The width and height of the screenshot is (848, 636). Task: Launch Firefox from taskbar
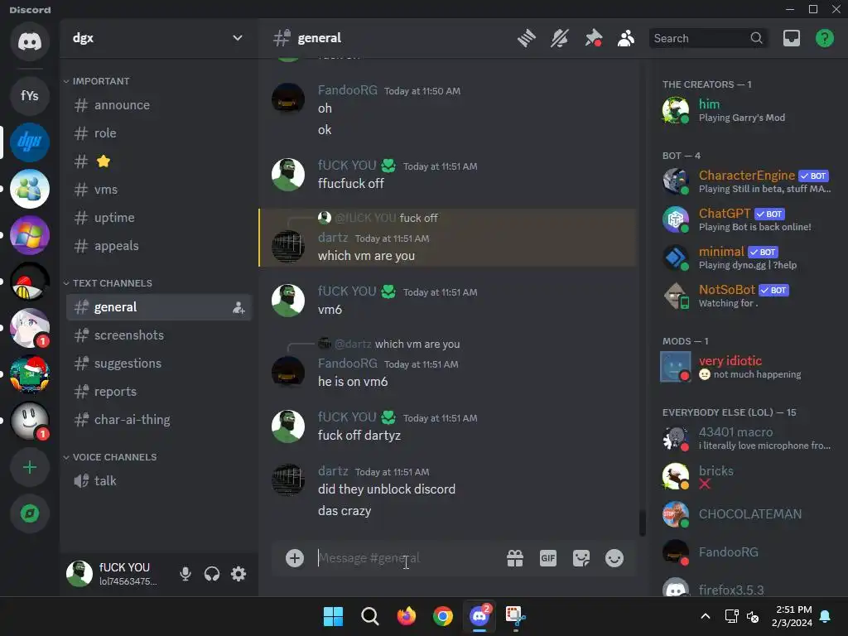[406, 616]
